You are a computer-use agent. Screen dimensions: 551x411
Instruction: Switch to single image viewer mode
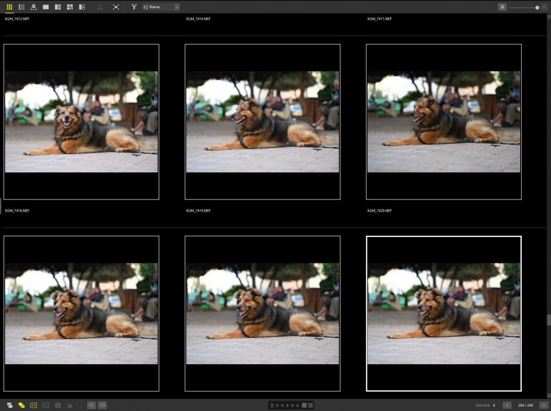46,7
